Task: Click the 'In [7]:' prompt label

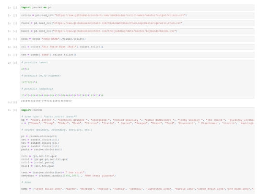Action: click(13, 55)
